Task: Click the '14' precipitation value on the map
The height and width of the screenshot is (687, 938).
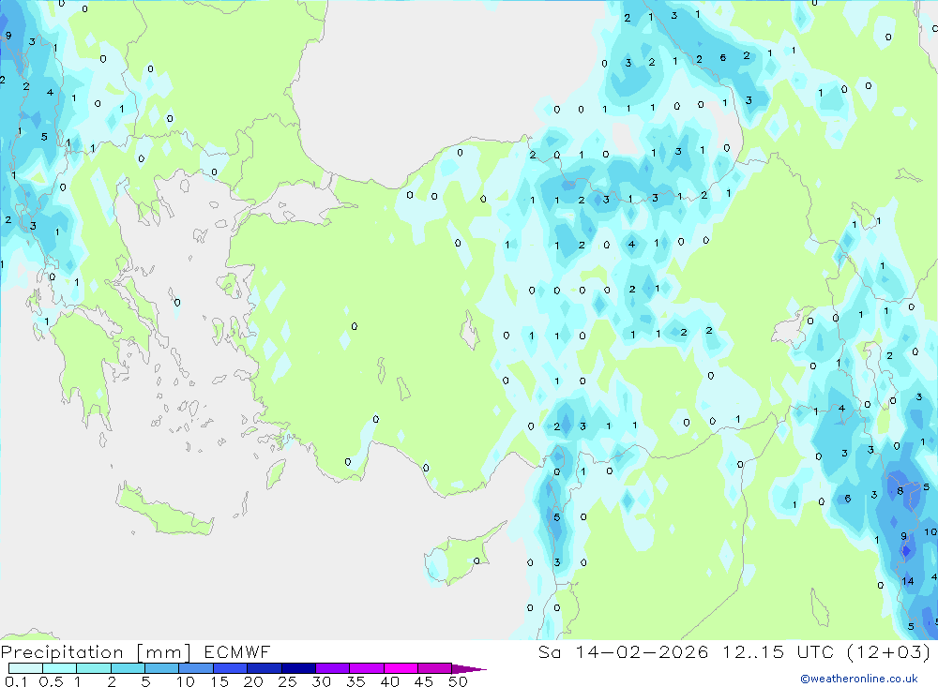Action: click(x=907, y=581)
